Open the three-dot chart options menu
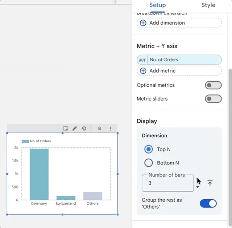 [x=110, y=129]
